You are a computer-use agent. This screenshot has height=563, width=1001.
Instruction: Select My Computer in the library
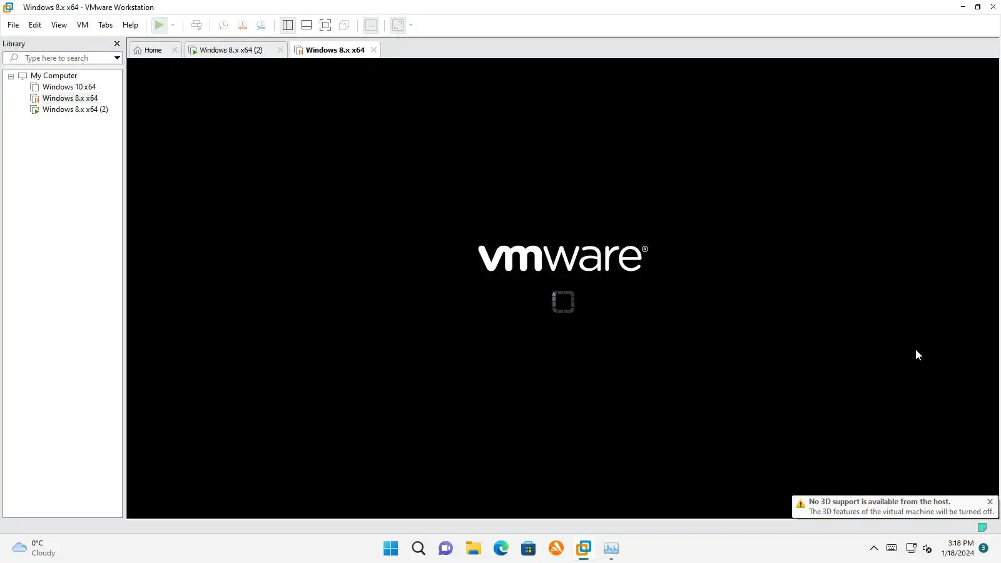click(54, 76)
